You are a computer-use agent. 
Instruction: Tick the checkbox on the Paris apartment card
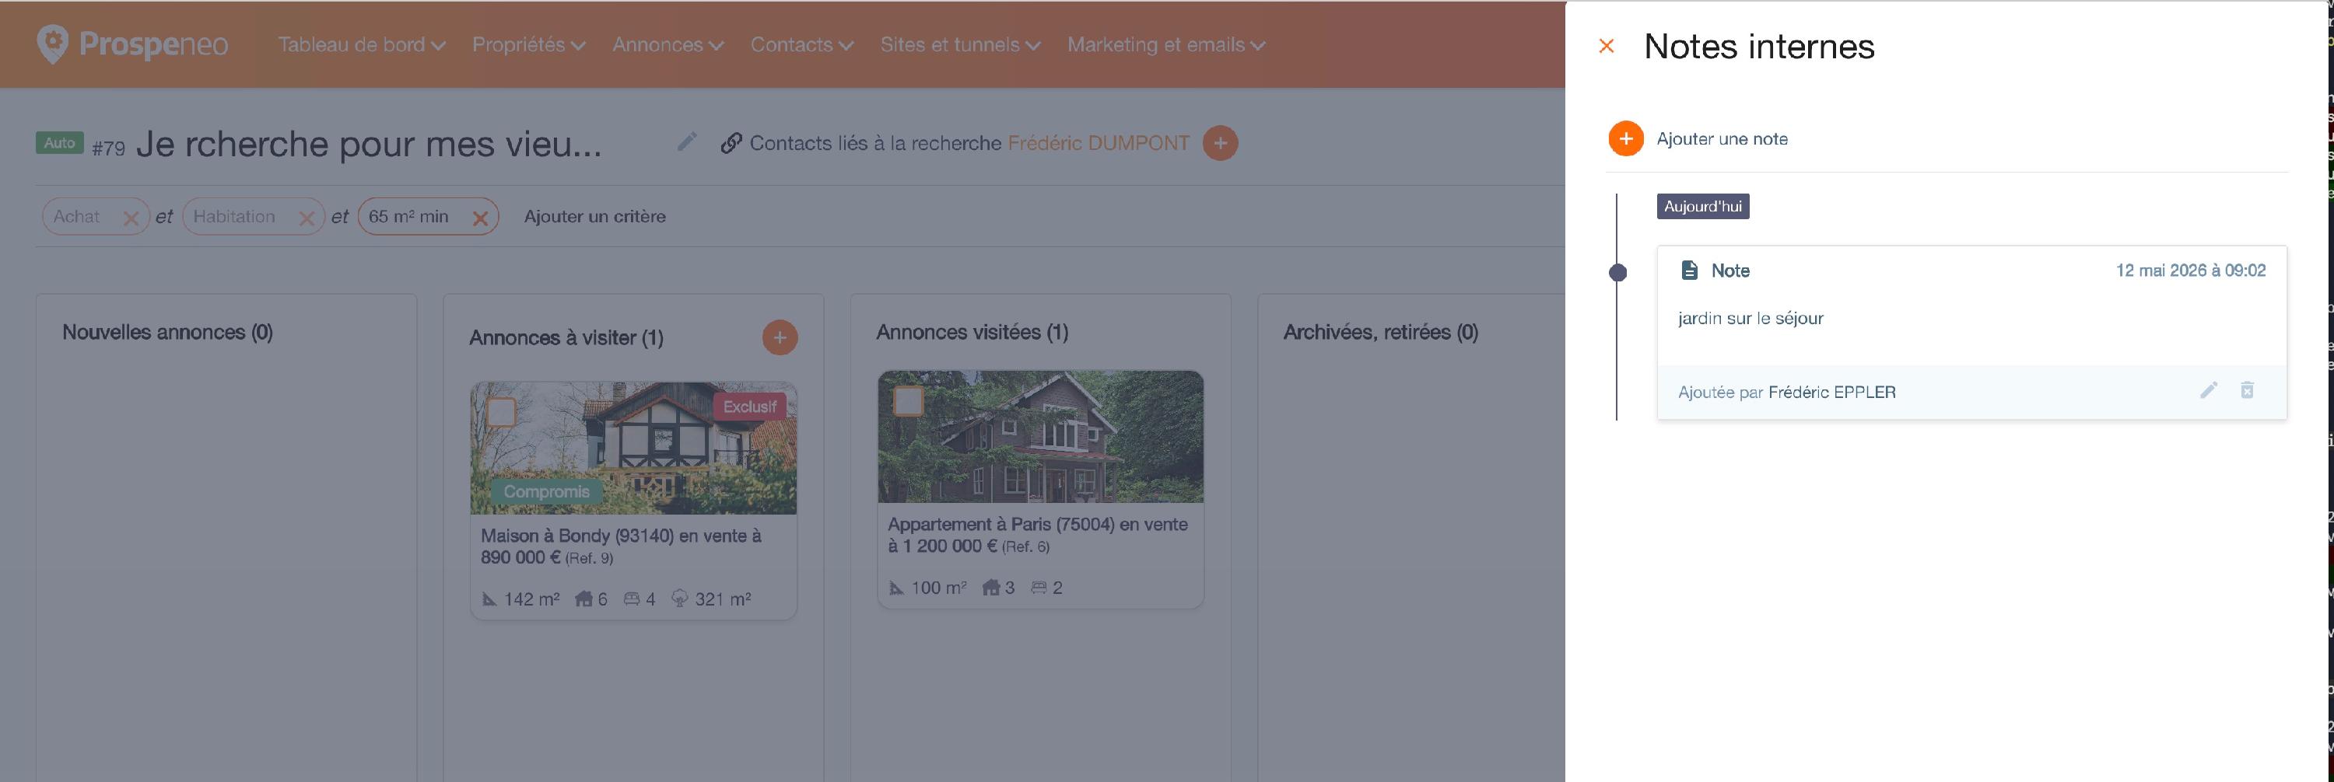point(908,400)
